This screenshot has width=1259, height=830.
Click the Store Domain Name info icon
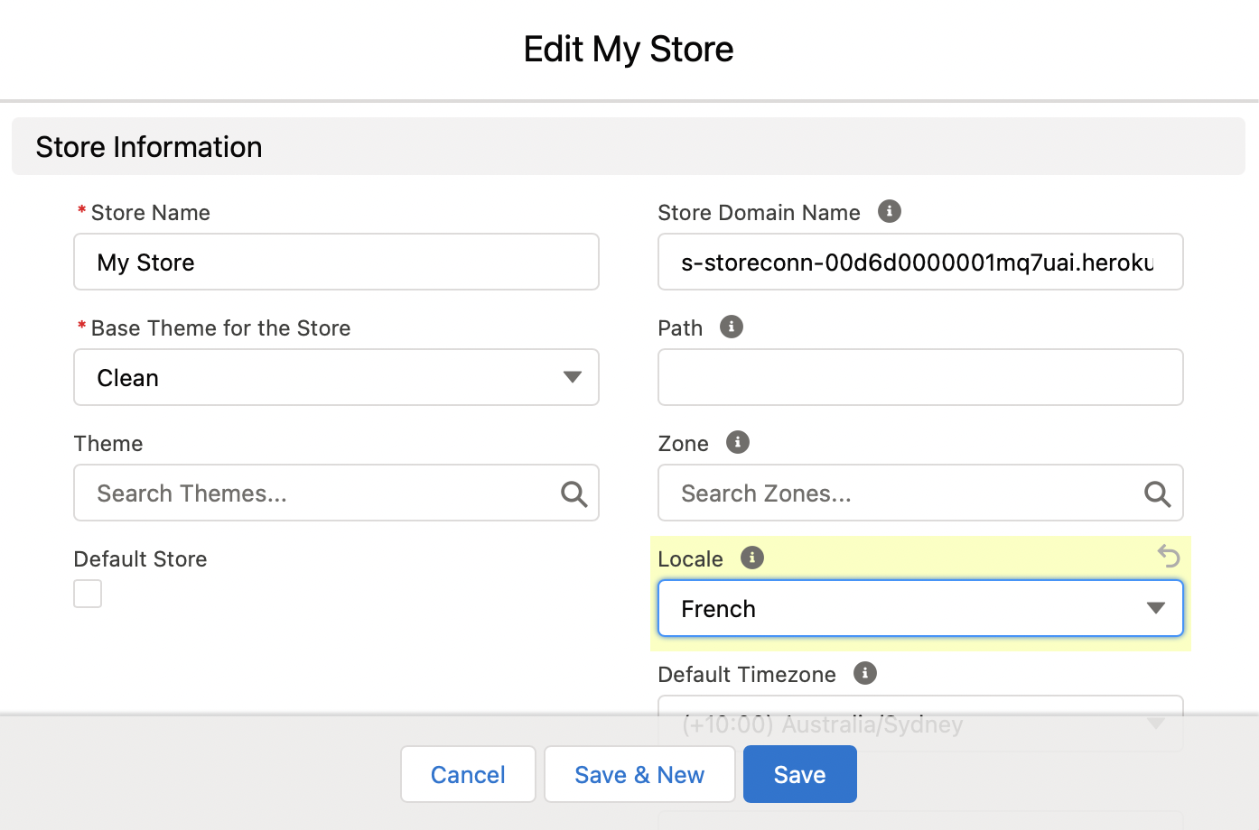(890, 211)
